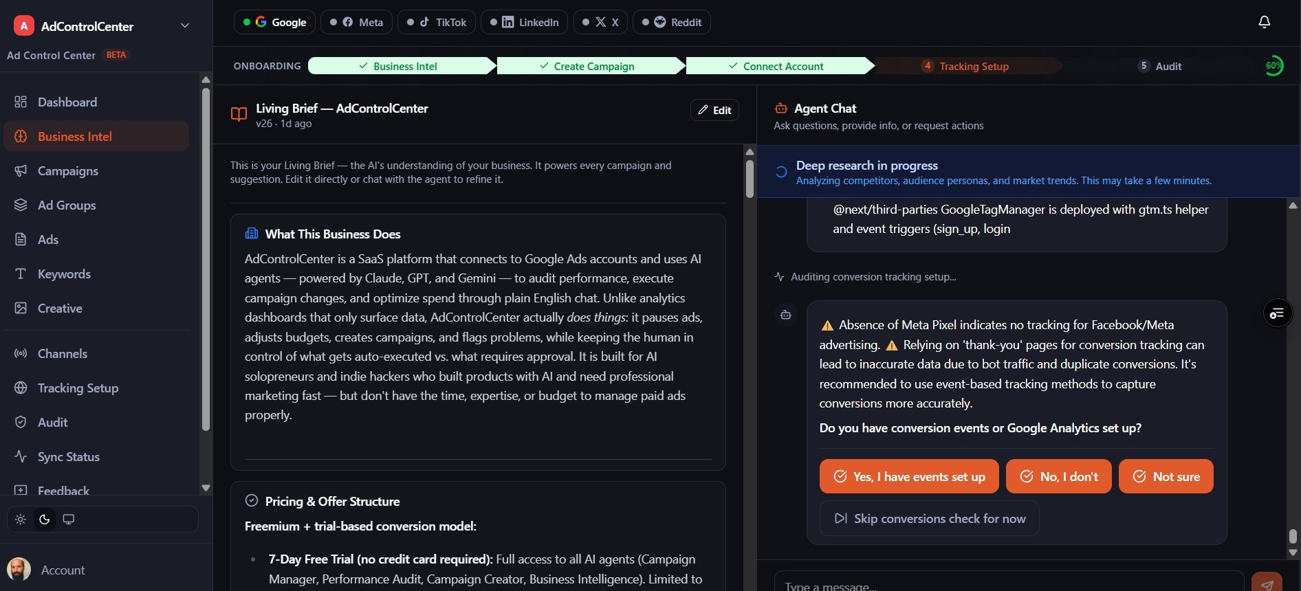Click the Living Brief scrollbar thumb

[x=750, y=179]
